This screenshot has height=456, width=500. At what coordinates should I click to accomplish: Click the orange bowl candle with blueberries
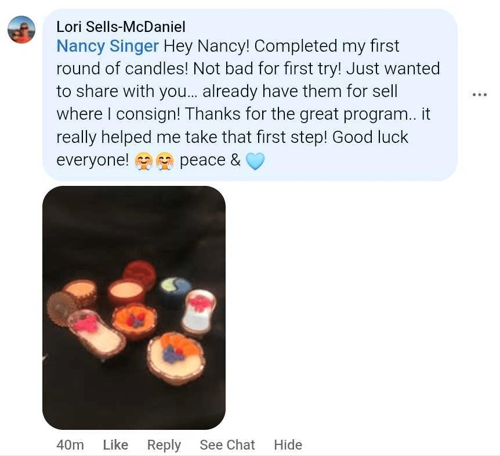(135, 321)
